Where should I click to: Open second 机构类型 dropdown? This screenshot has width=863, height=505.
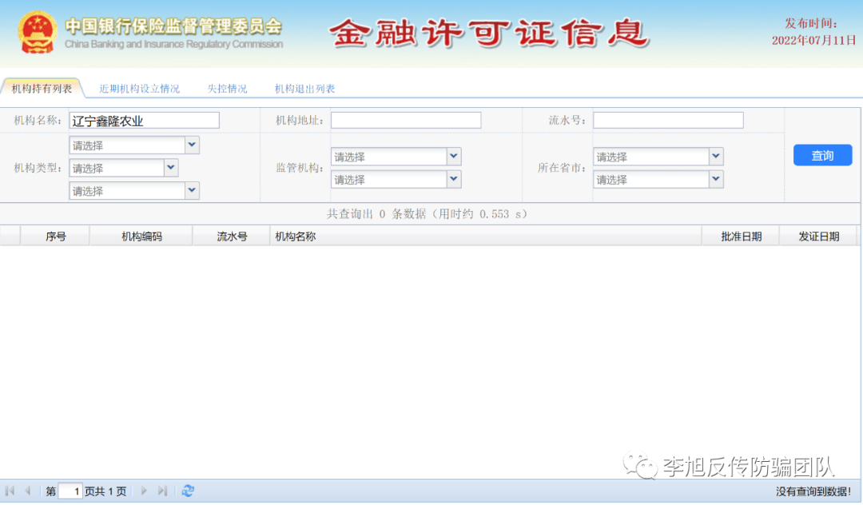[x=171, y=168]
